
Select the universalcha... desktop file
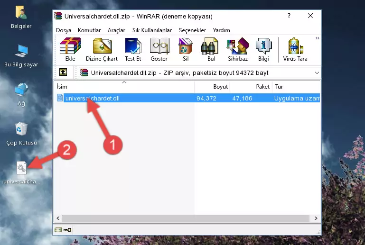21,173
